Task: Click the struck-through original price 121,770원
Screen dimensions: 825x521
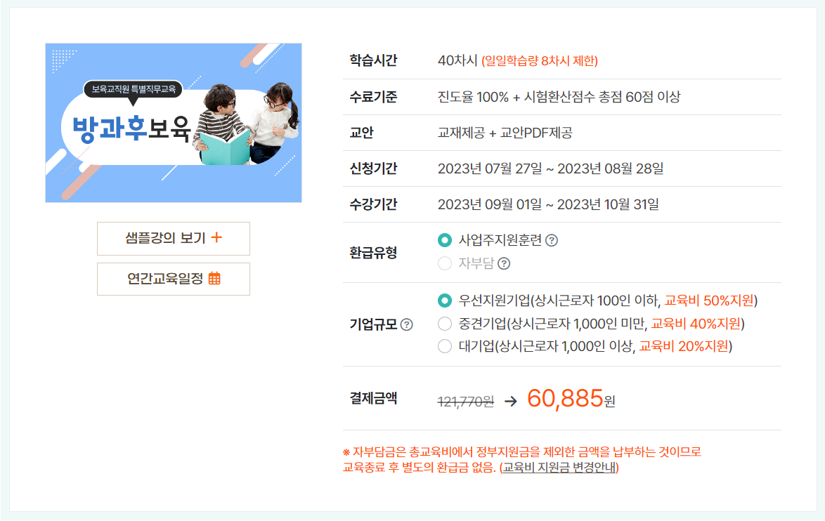Action: point(466,402)
